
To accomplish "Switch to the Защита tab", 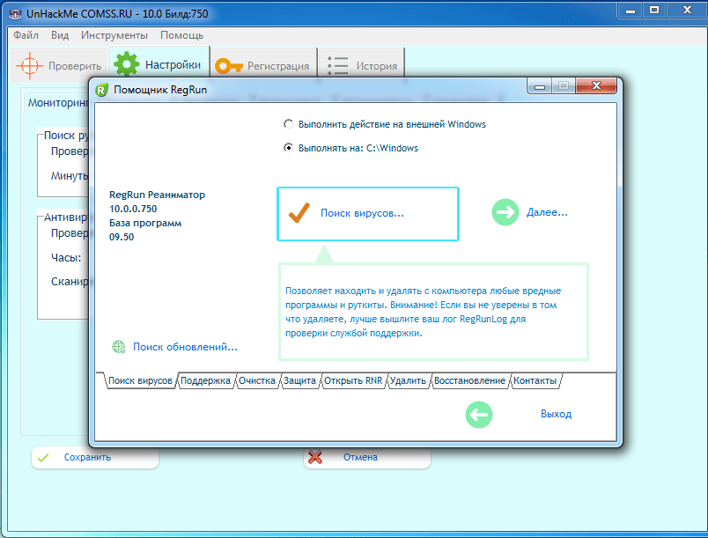I will pyautogui.click(x=299, y=380).
